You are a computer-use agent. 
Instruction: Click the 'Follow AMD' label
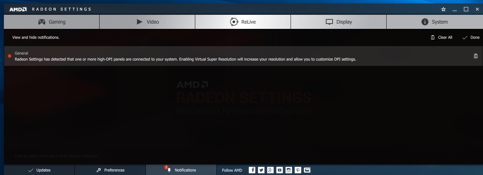[232, 170]
